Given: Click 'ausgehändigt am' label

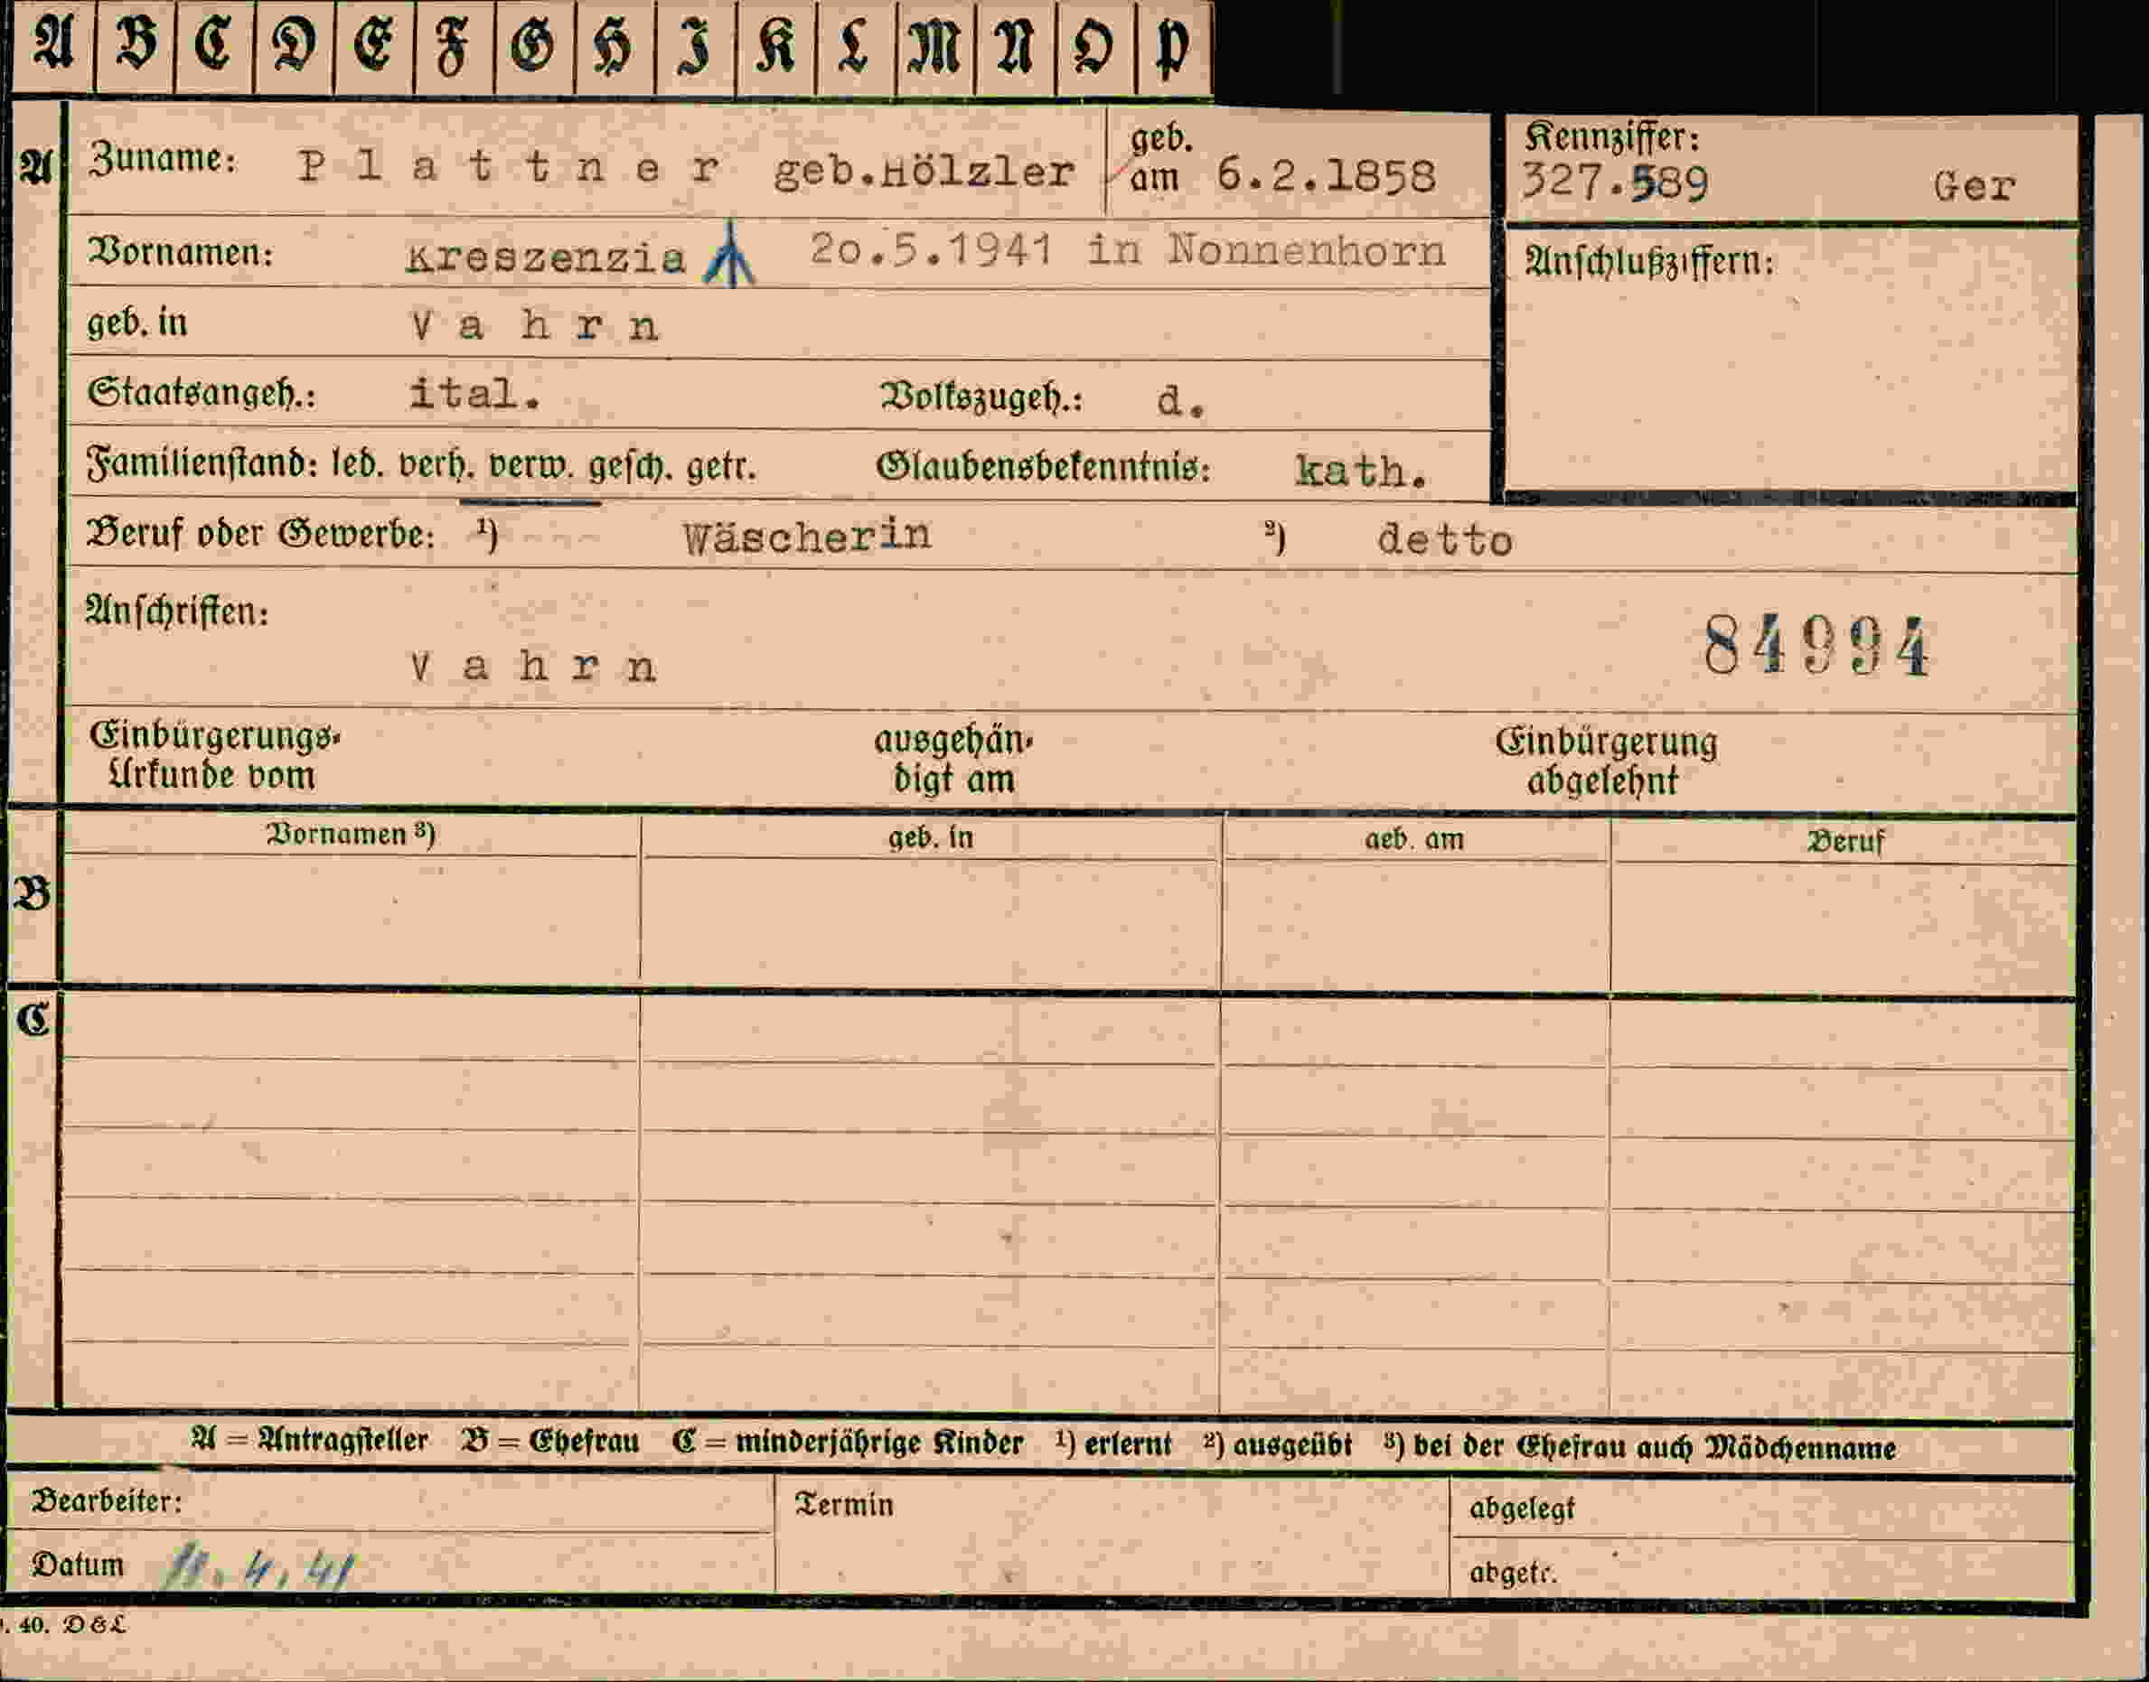Looking at the screenshot, I should [x=953, y=760].
